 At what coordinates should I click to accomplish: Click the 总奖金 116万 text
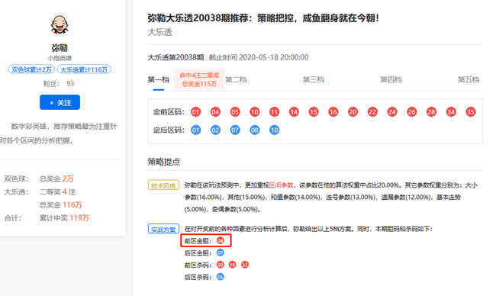click(60, 205)
